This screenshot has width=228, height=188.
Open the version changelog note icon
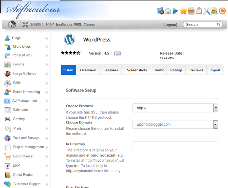click(x=117, y=53)
